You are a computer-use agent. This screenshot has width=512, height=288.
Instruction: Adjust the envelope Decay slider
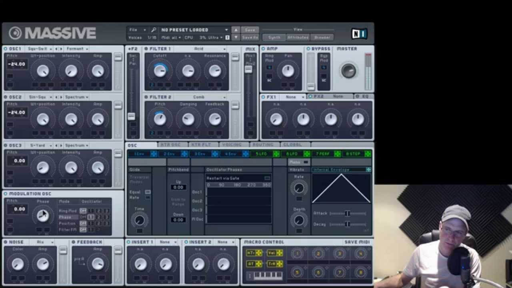click(347, 224)
